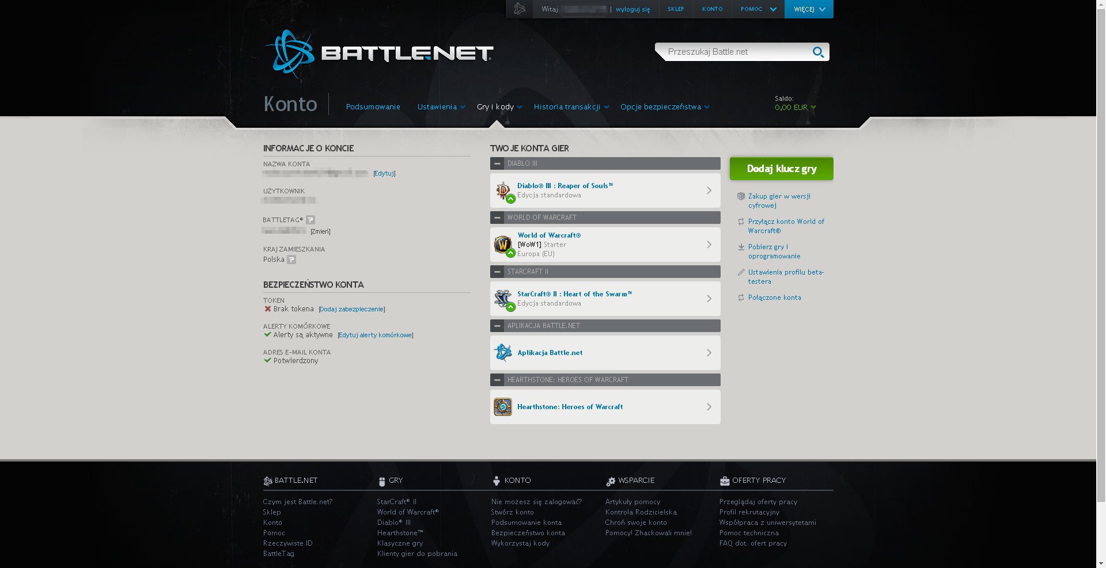Click footer link Pomocy! Zhackowali mnie!
Viewport: 1106px width, 568px height.
click(648, 533)
